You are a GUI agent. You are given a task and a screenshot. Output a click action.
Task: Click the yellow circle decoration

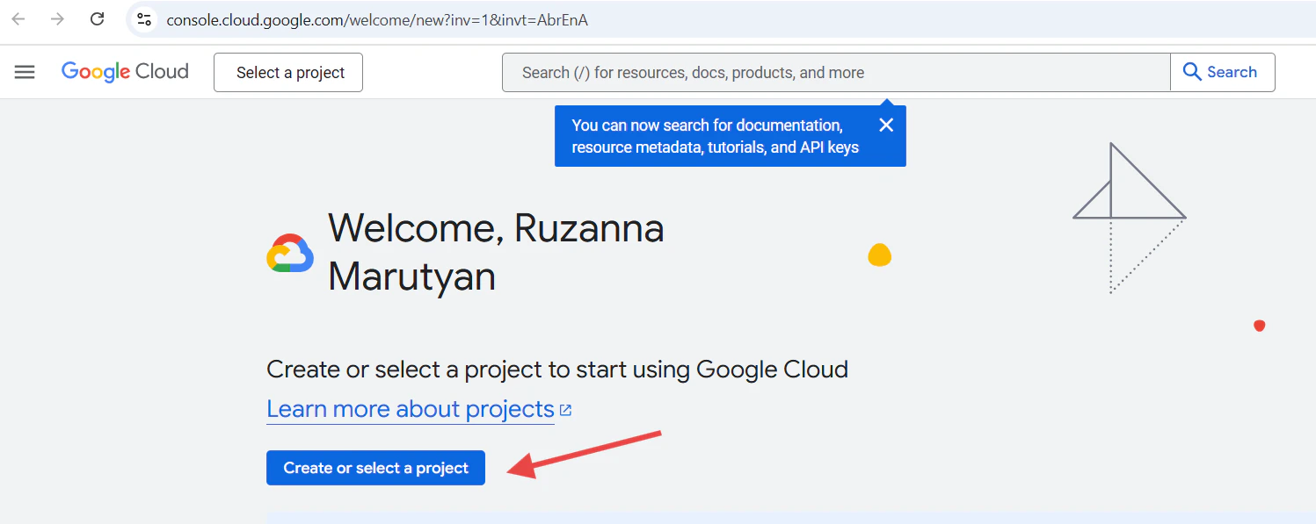tap(880, 255)
